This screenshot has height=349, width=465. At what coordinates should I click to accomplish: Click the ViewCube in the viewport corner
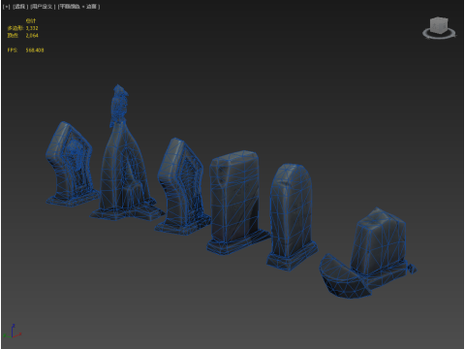pyautogui.click(x=439, y=25)
